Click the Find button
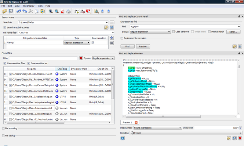 point(127,46)
